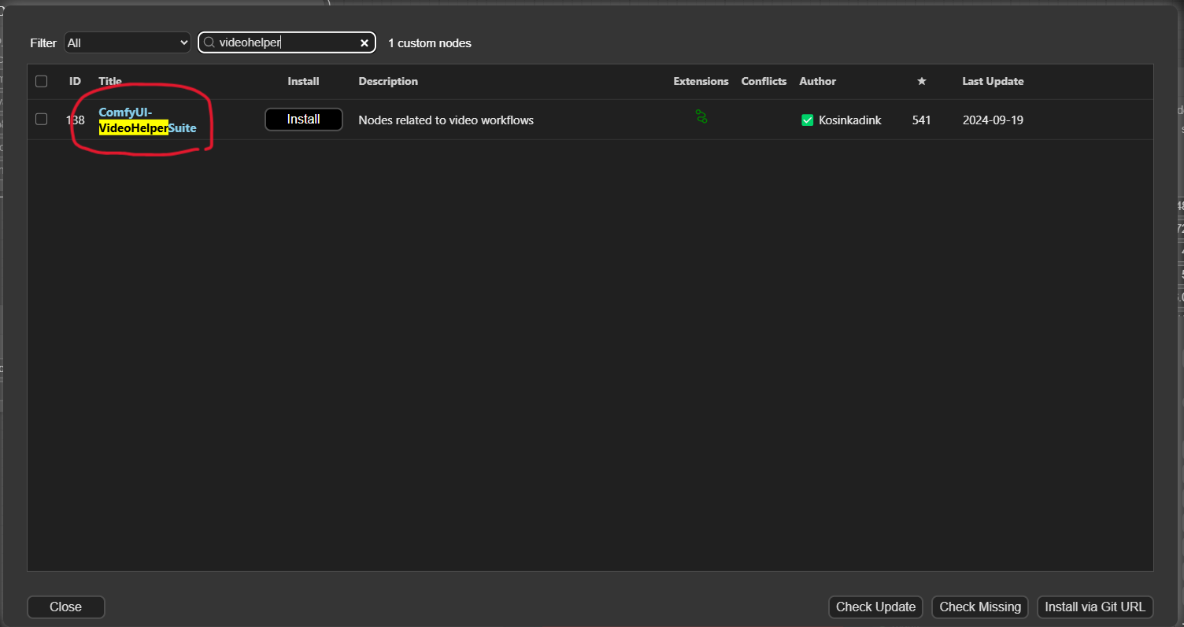The width and height of the screenshot is (1184, 627).
Task: Sort by the Extensions column header
Action: pyautogui.click(x=701, y=81)
